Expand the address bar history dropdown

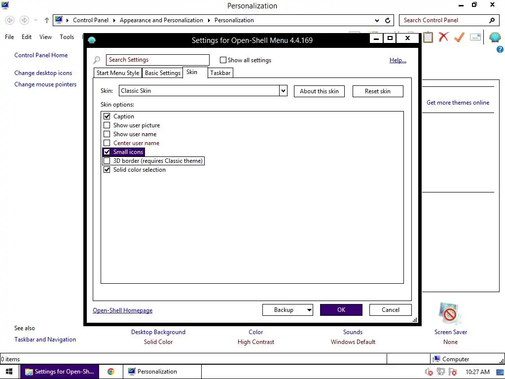click(377, 20)
